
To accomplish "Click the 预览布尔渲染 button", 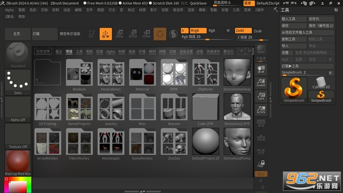I will 72,34.
